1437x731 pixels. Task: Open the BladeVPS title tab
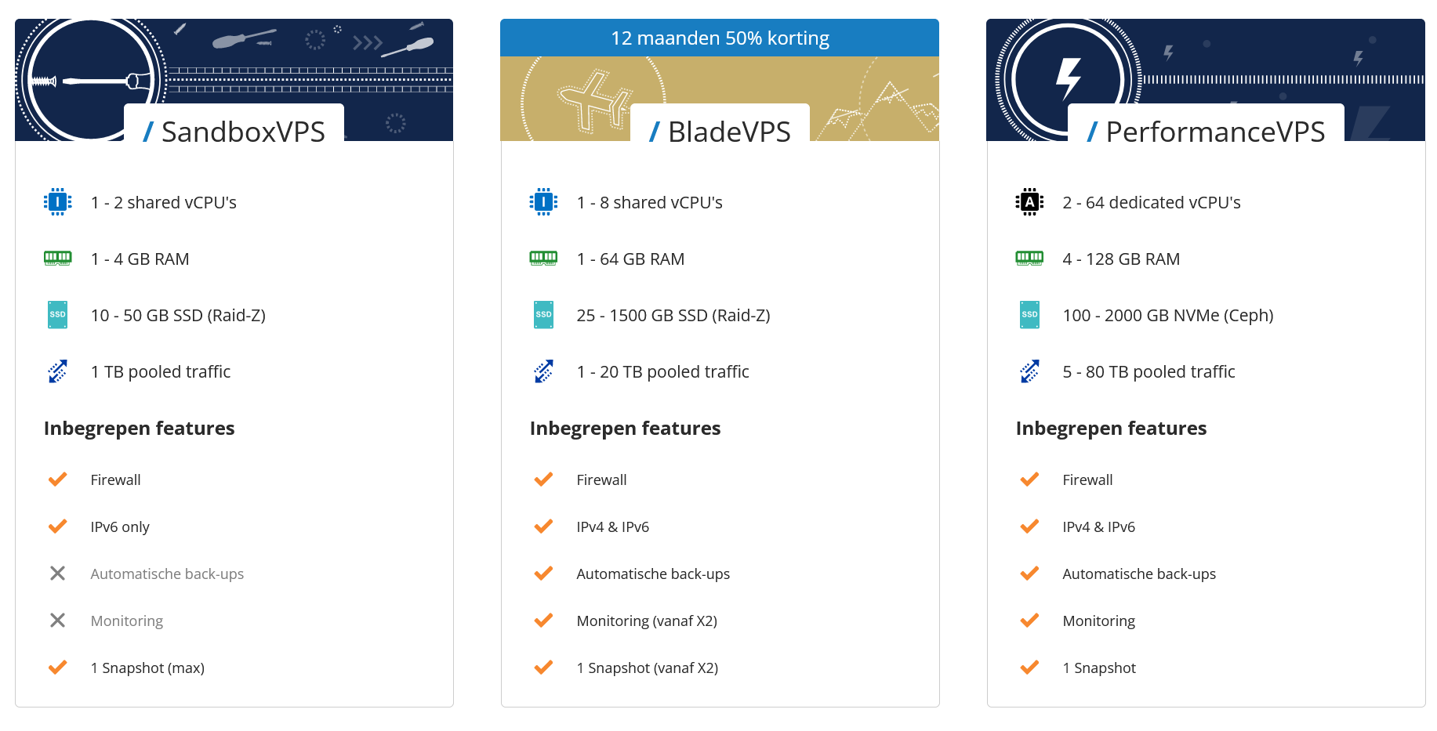720,131
